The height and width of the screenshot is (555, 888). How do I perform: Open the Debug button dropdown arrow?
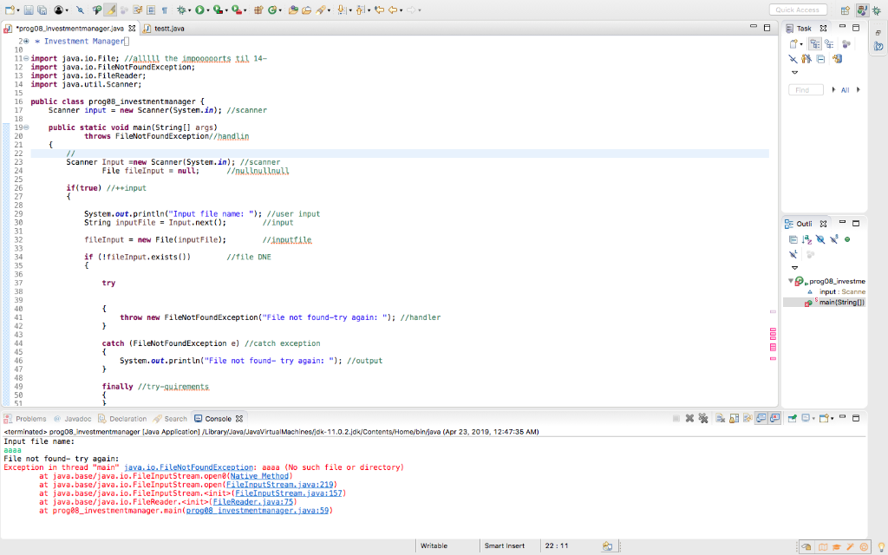pyautogui.click(x=189, y=10)
